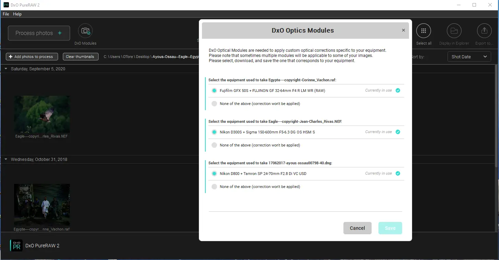Select Fujifilm GFX 50S + FUJINON module radio
Viewport: 499px width, 260px height.
click(x=214, y=91)
